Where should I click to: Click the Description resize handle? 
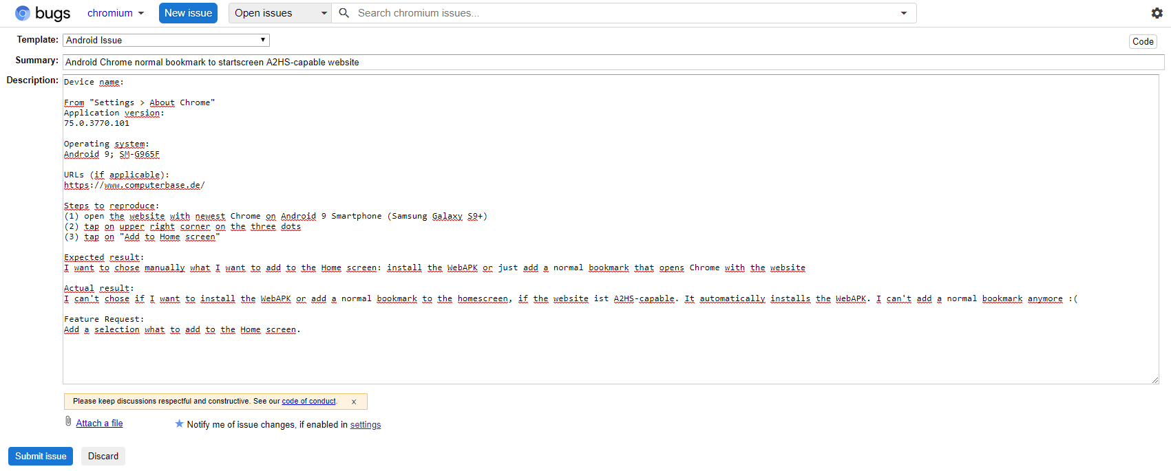(x=1155, y=380)
